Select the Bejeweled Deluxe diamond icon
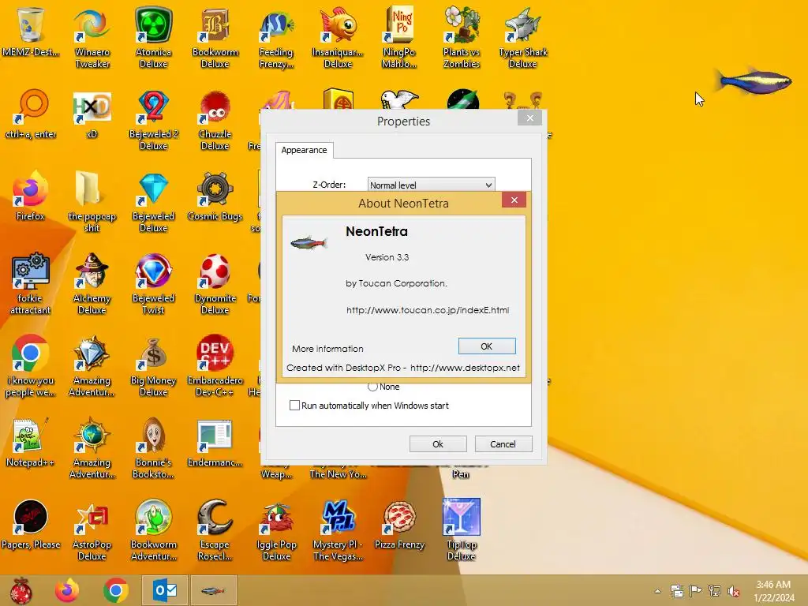Viewport: 808px width, 606px height. click(x=154, y=201)
